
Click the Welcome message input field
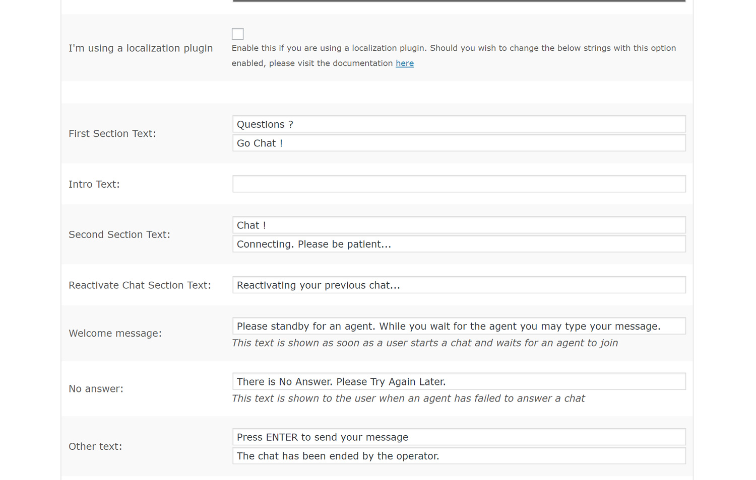(459, 326)
